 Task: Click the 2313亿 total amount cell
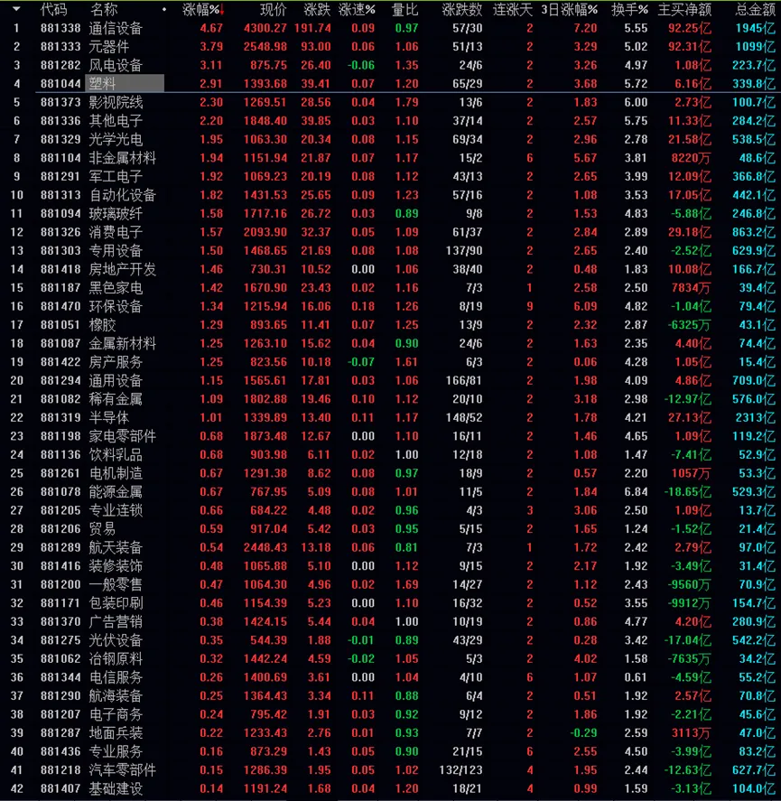pos(756,418)
